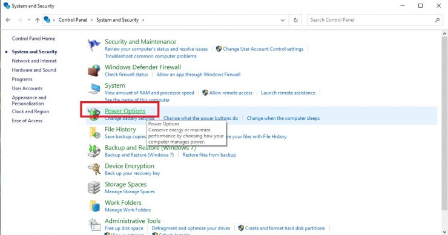Click Check firewall status link
Image resolution: width=448 pixels, height=235 pixels.
pyautogui.click(x=127, y=74)
